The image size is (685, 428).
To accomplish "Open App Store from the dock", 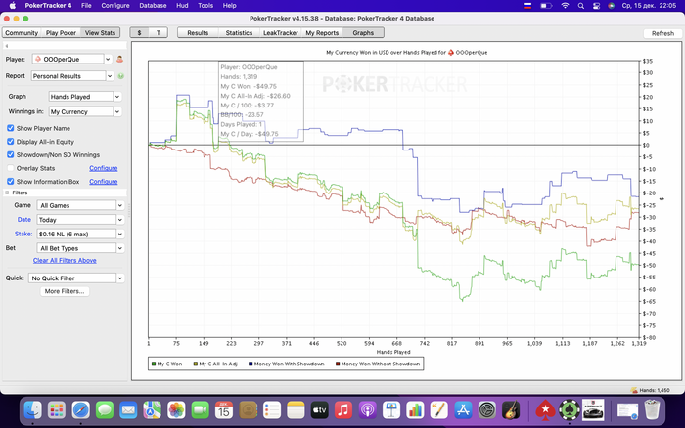I will [x=463, y=410].
